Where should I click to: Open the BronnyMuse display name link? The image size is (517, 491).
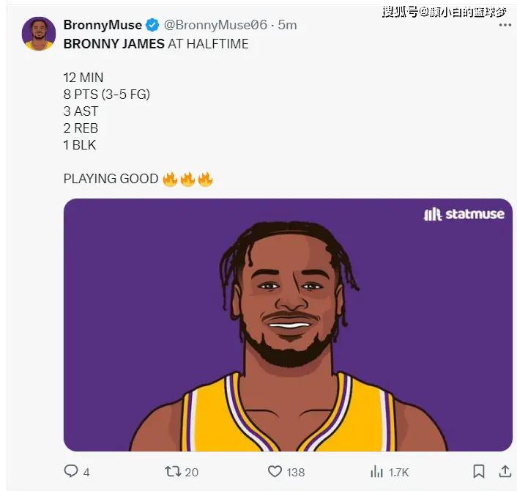tap(103, 25)
